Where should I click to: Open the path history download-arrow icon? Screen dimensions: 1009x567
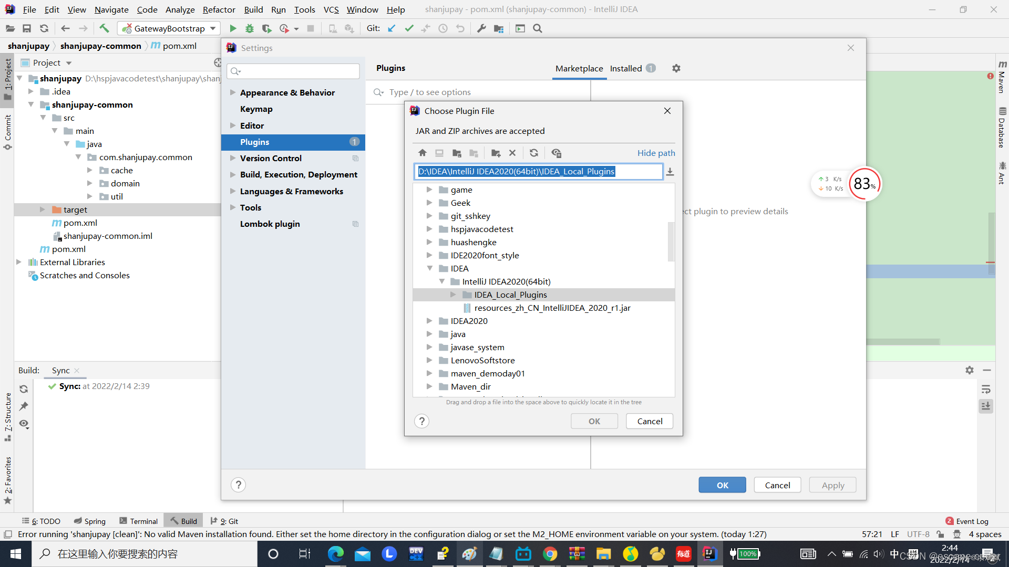click(x=670, y=172)
